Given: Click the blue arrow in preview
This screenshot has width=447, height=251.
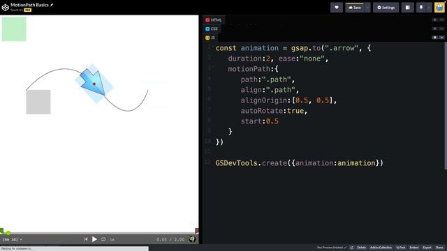Looking at the screenshot, I should (93, 82).
